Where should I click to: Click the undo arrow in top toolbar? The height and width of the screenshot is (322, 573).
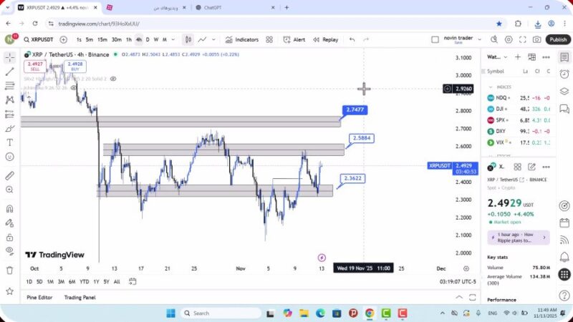(x=352, y=40)
